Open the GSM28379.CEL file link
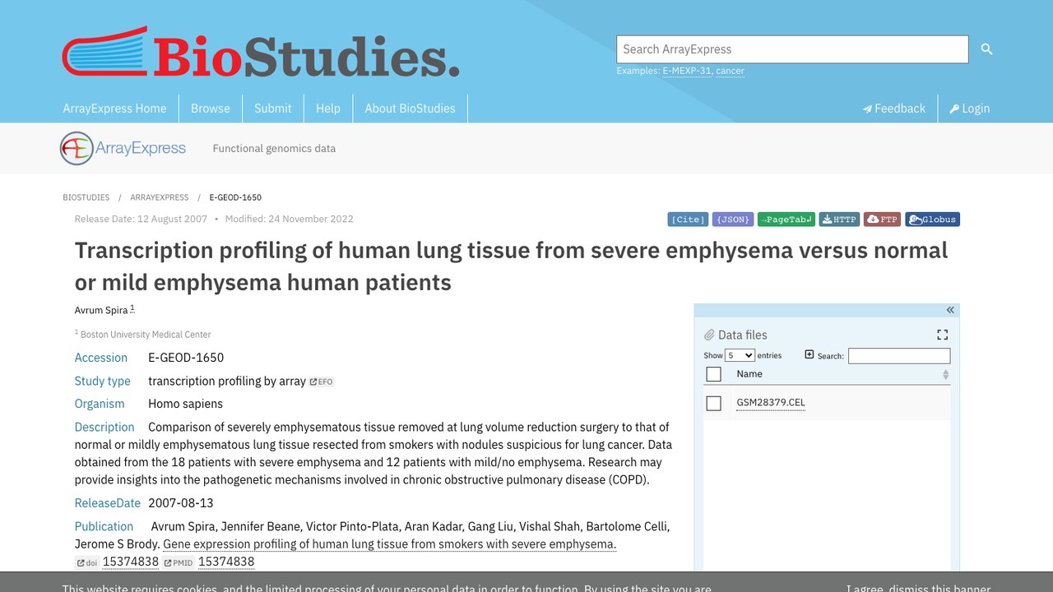The height and width of the screenshot is (592, 1053). pos(771,403)
